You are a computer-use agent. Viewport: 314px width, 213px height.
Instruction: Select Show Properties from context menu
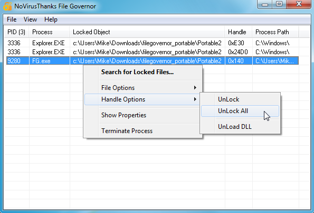pyautogui.click(x=142, y=115)
